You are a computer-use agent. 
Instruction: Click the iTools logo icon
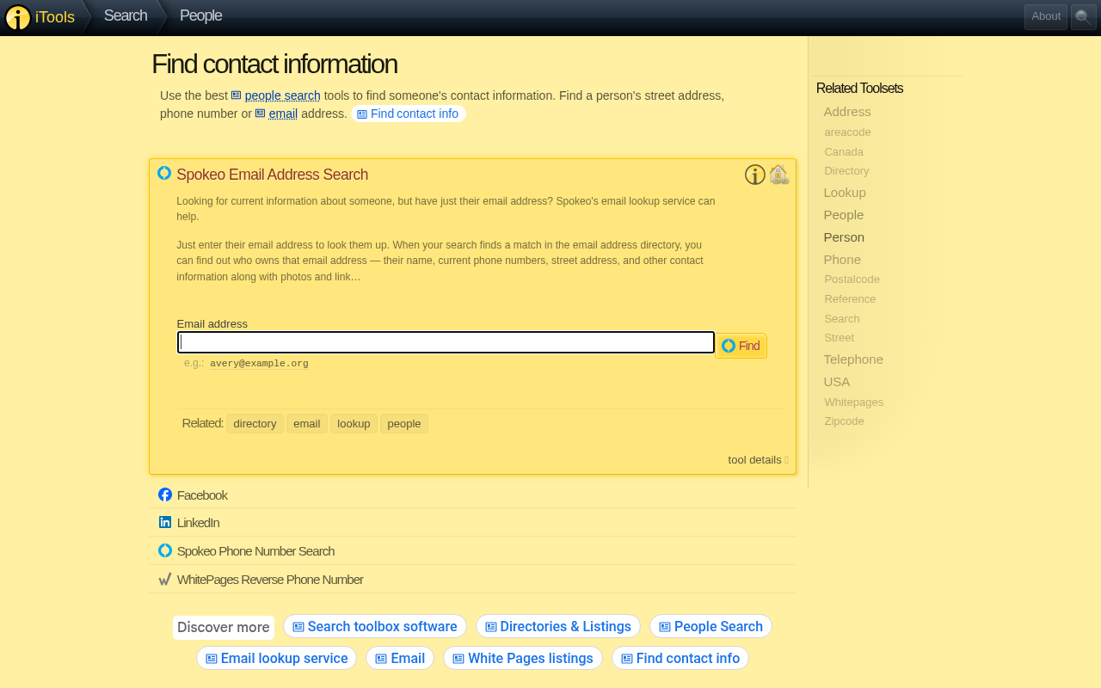(x=17, y=17)
